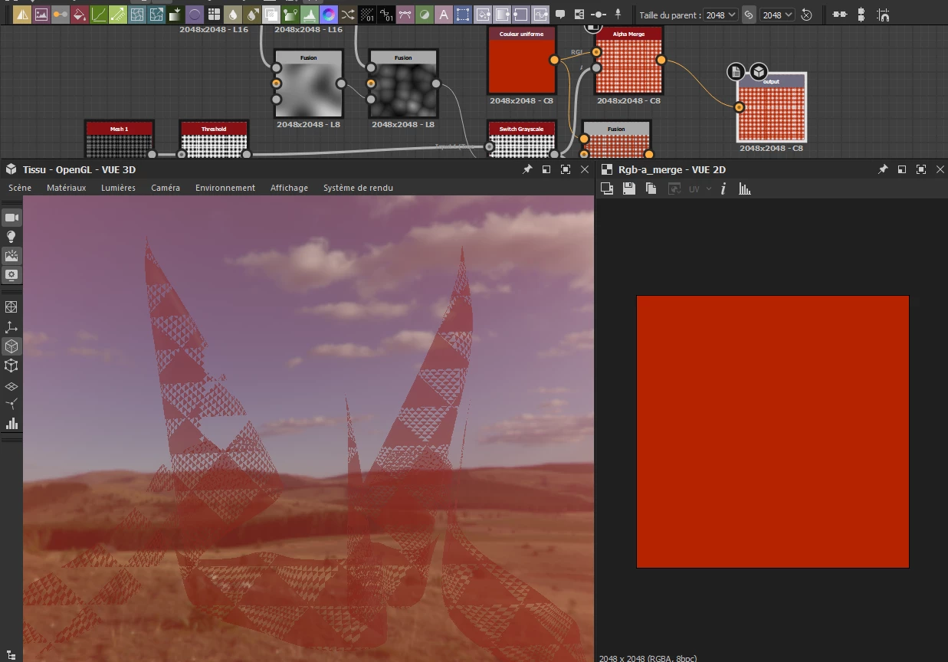Click the camera icon in 3D view sidebar
This screenshot has width=948, height=662.
coord(11,218)
